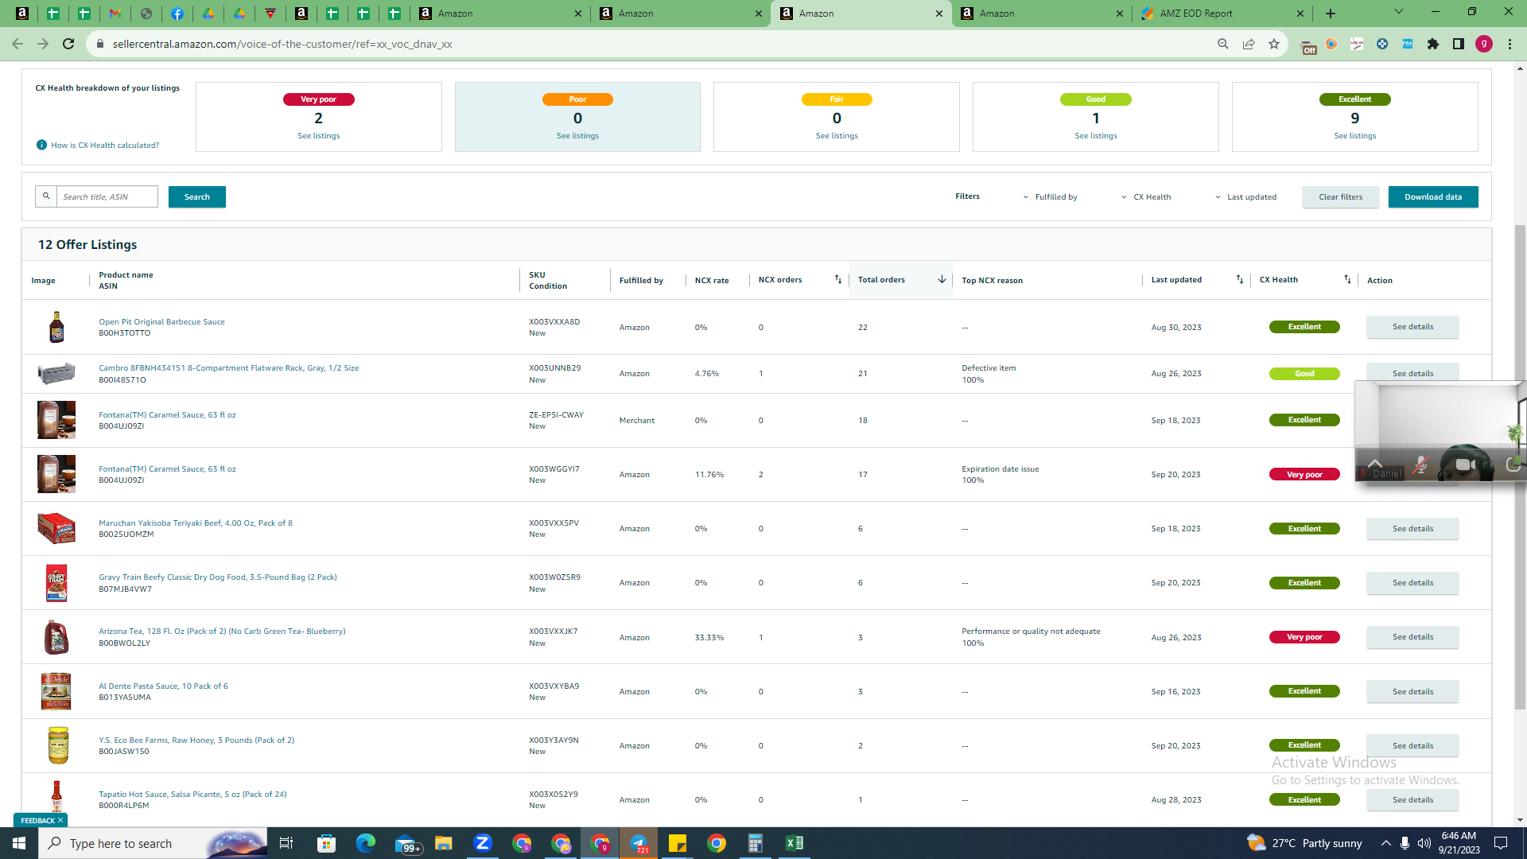Focus the Search title, ASIN field
1527x859 pixels.
(107, 196)
